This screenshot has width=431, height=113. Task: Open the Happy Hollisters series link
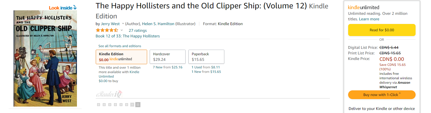(x=128, y=36)
